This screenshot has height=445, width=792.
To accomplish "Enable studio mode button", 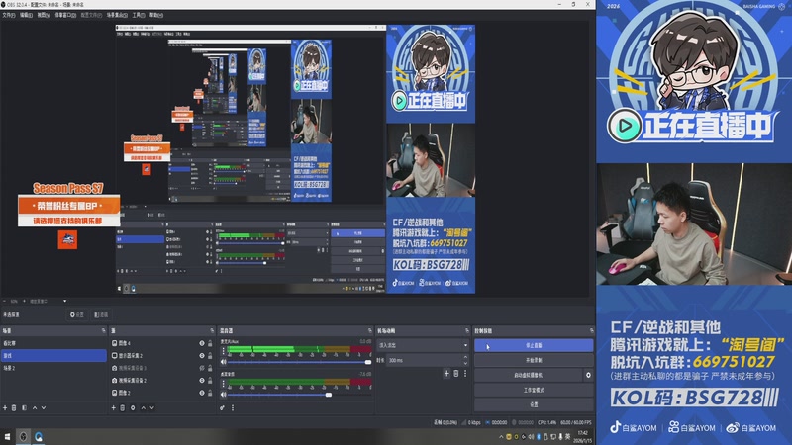I will [x=534, y=390].
